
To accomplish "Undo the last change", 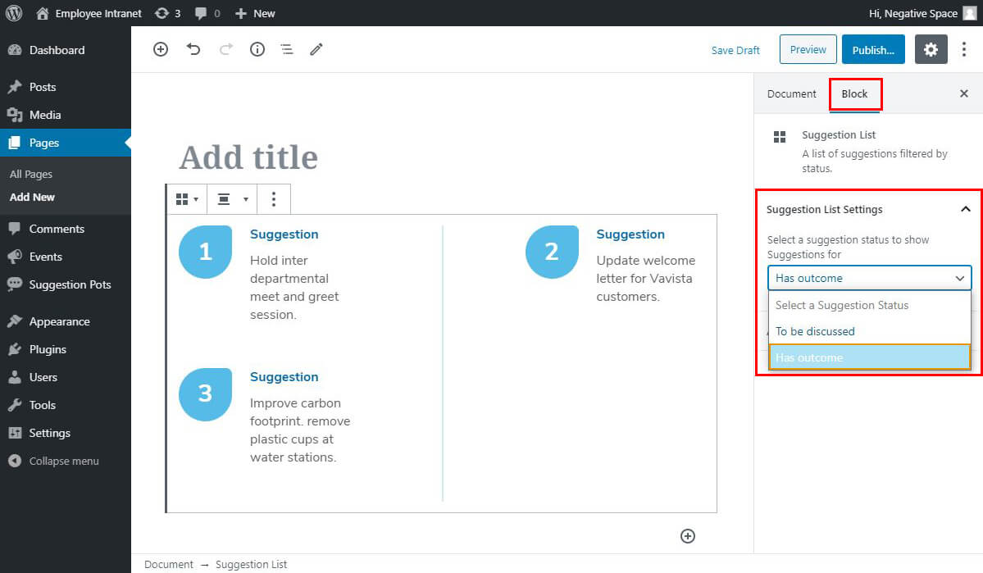I will [193, 49].
